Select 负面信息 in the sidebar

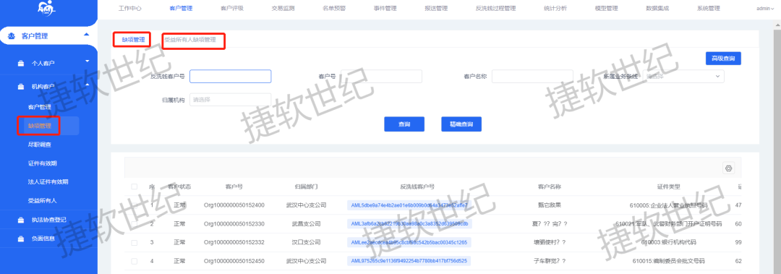pos(43,238)
